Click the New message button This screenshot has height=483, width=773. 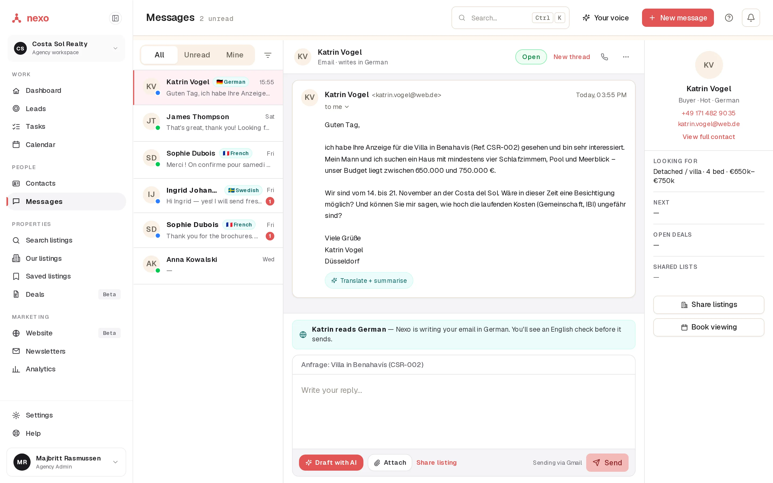(x=678, y=18)
